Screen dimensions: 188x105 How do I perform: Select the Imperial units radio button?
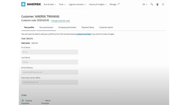click(x=23, y=101)
